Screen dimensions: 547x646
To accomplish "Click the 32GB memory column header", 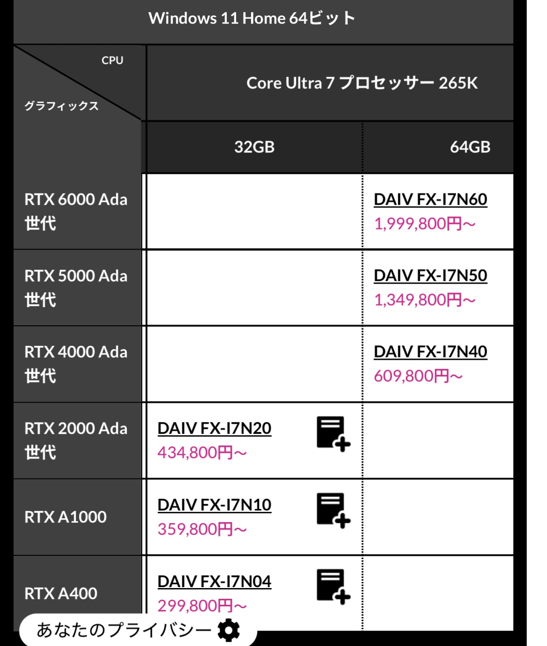I will click(254, 147).
